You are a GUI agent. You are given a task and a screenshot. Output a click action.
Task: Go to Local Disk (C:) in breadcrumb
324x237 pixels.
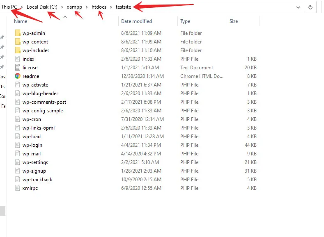click(42, 7)
